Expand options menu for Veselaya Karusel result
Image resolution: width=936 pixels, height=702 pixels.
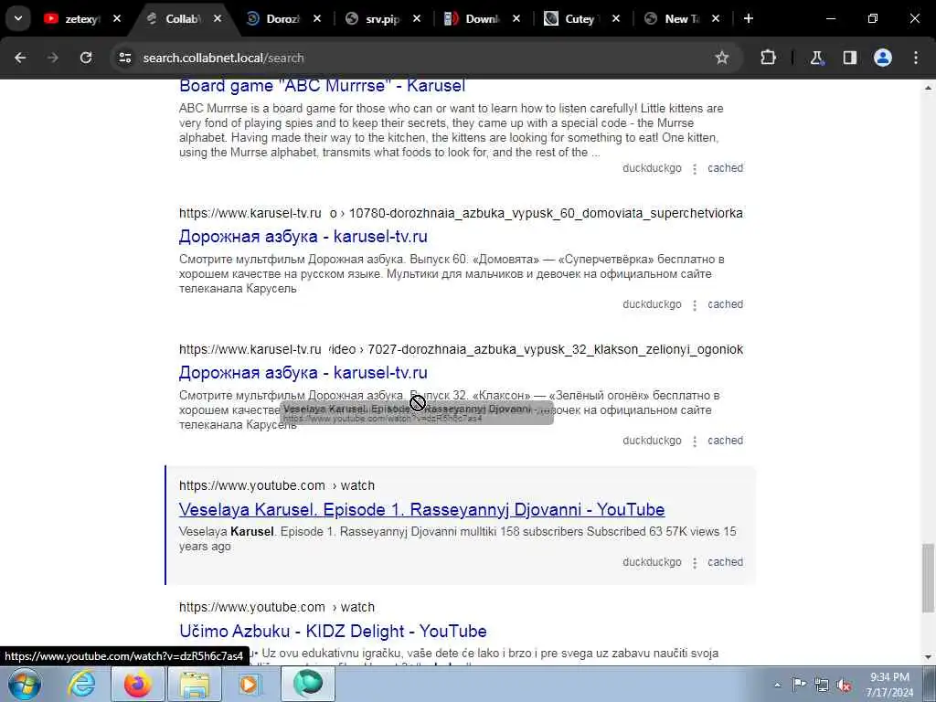pos(695,563)
